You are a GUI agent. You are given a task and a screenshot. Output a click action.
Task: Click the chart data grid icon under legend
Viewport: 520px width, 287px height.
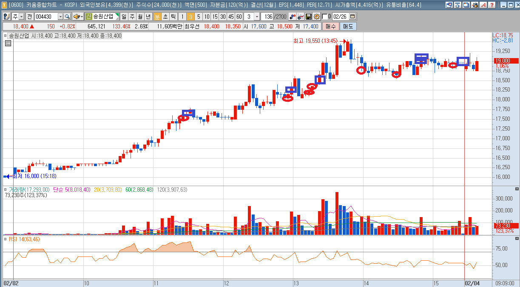click(x=8, y=43)
